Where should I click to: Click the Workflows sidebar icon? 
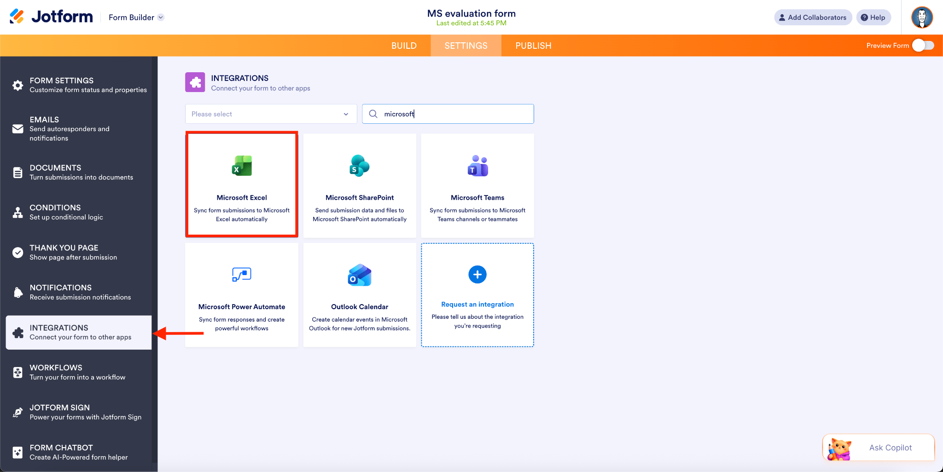pyautogui.click(x=17, y=372)
